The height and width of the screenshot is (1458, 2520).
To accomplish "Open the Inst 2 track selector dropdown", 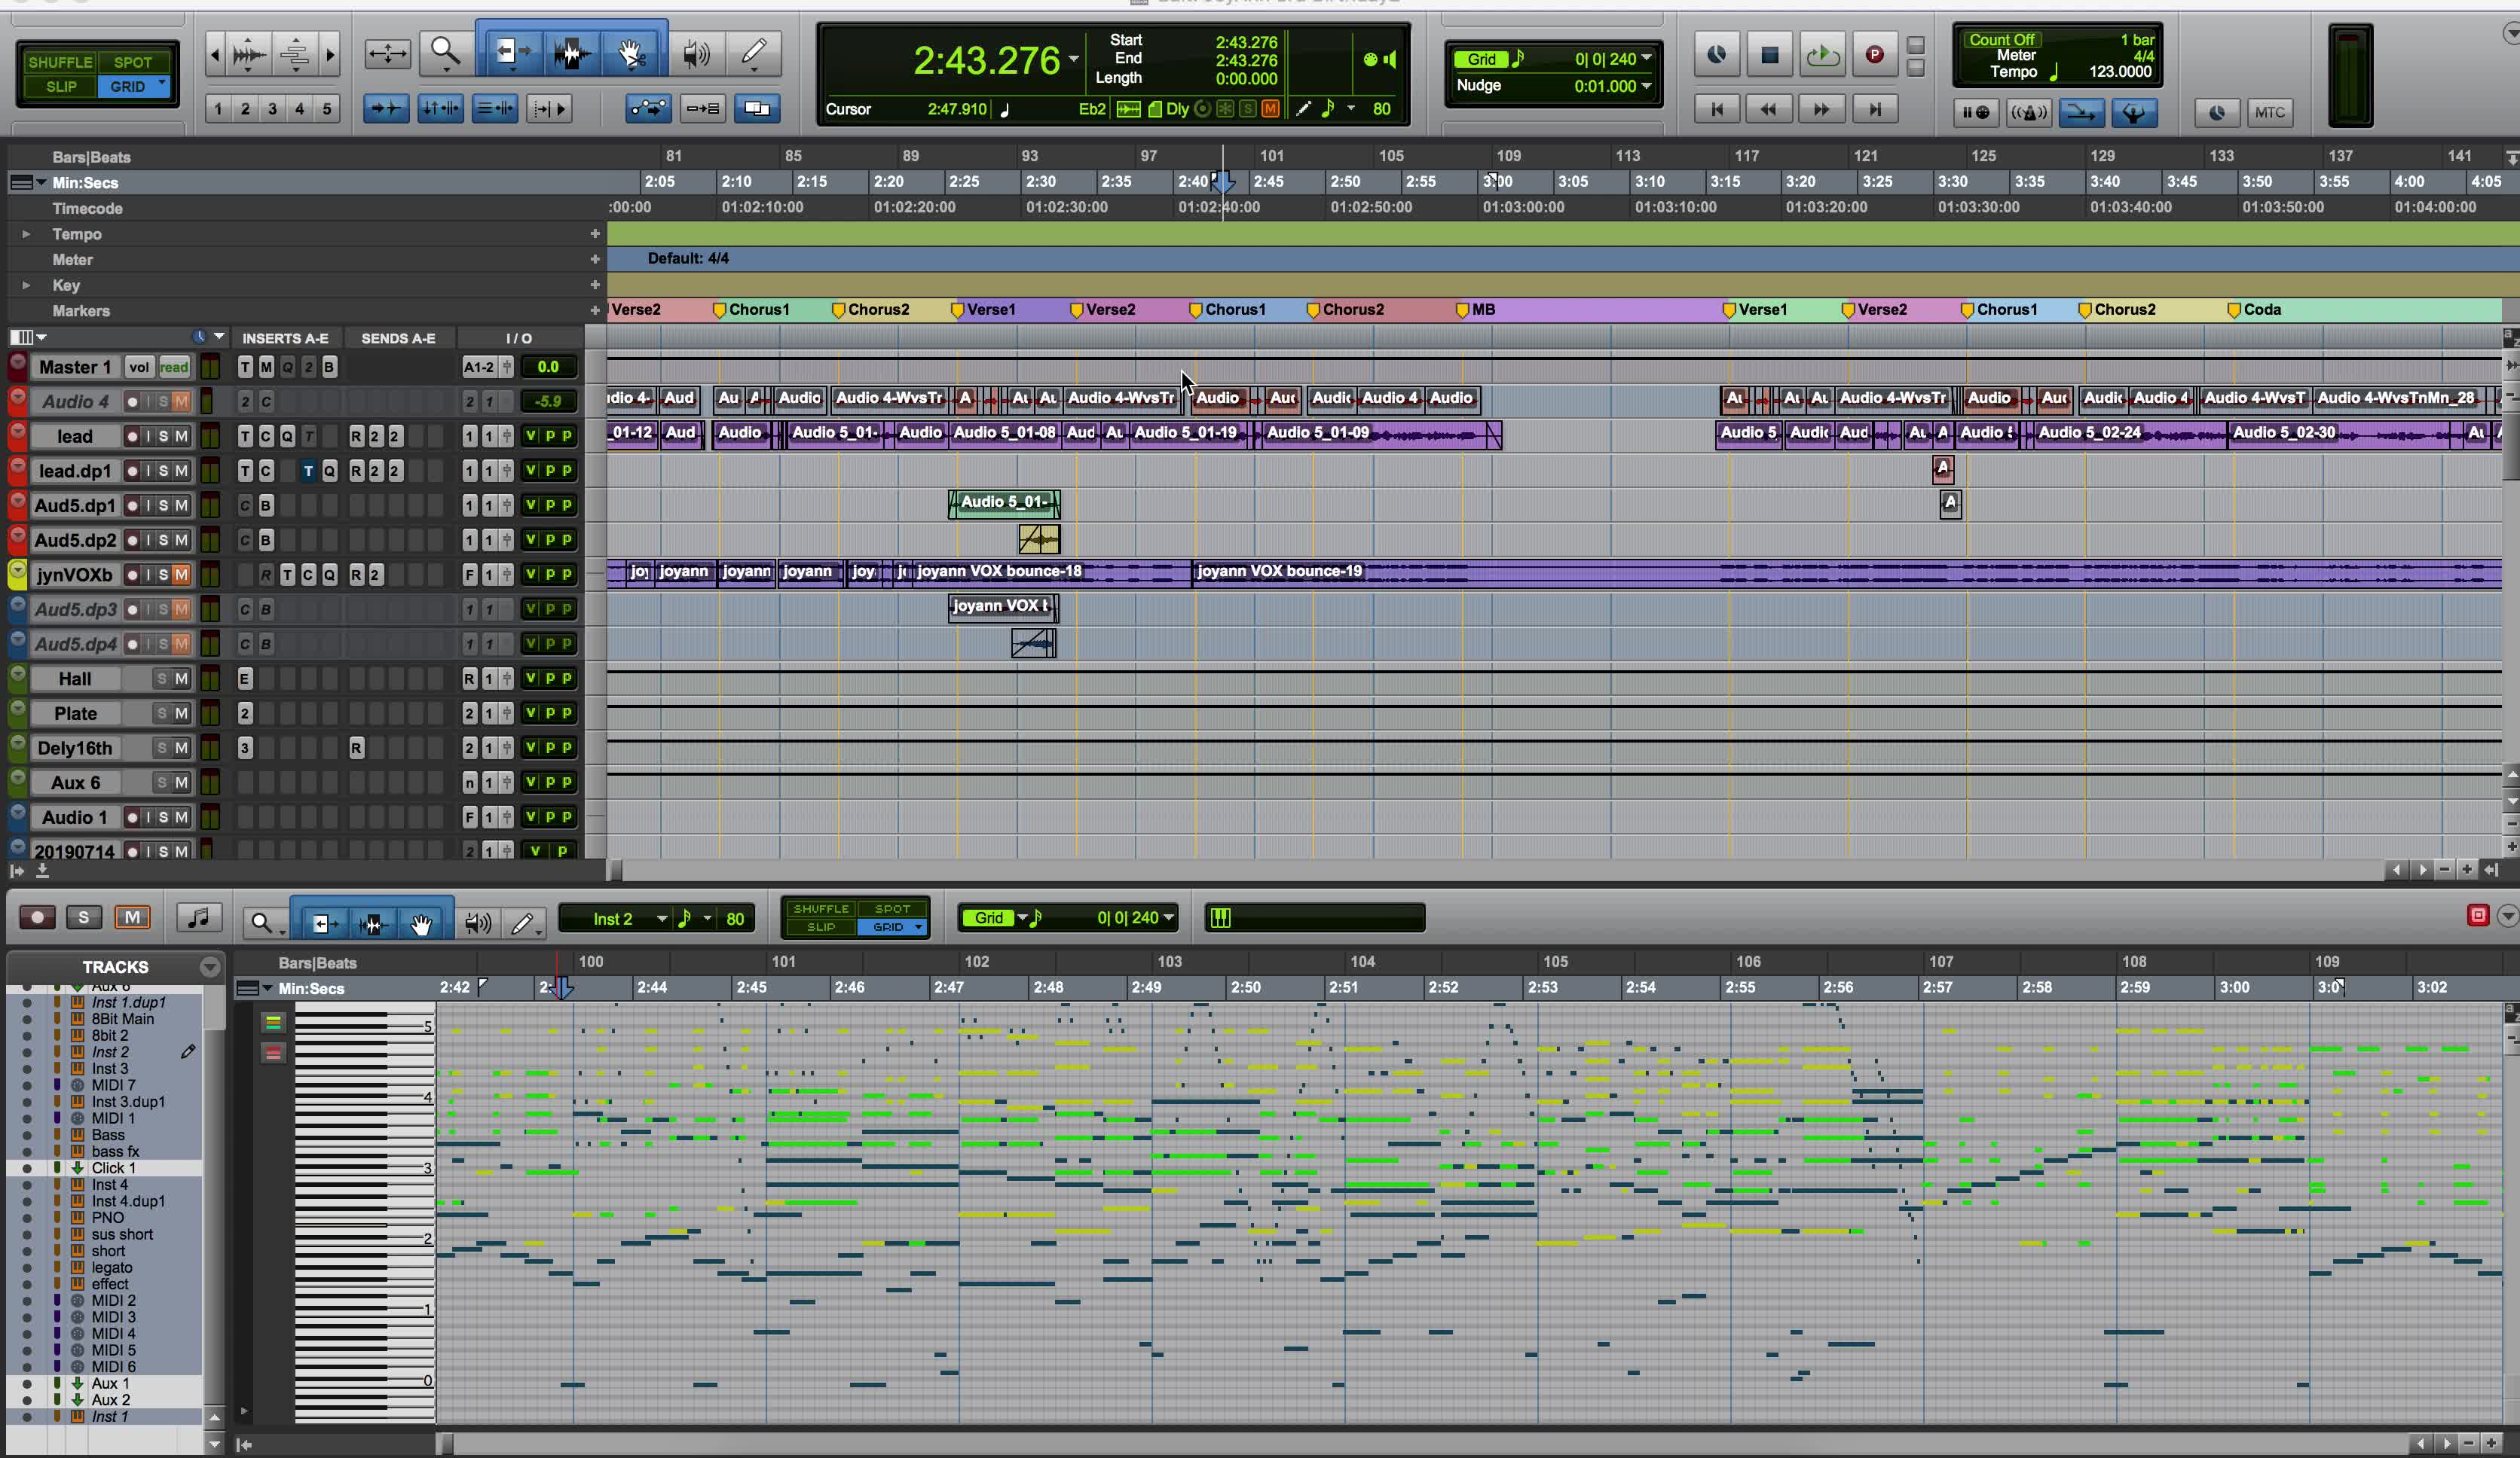I will 661,918.
